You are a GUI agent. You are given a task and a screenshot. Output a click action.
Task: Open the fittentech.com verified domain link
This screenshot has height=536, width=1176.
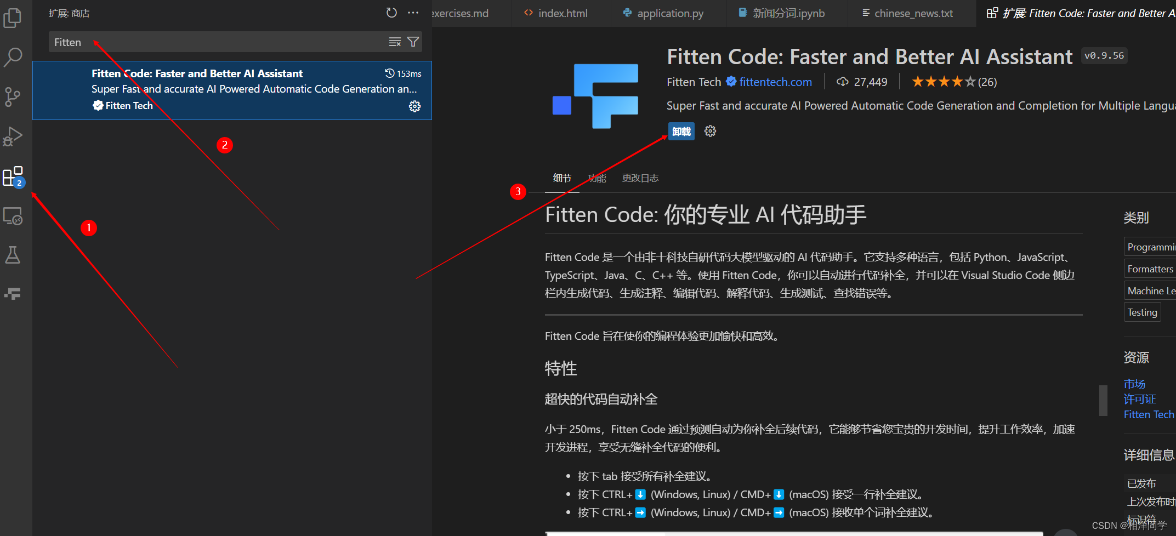[775, 82]
